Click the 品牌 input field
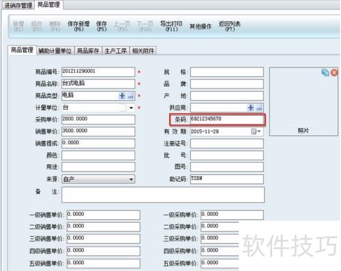 227,84
